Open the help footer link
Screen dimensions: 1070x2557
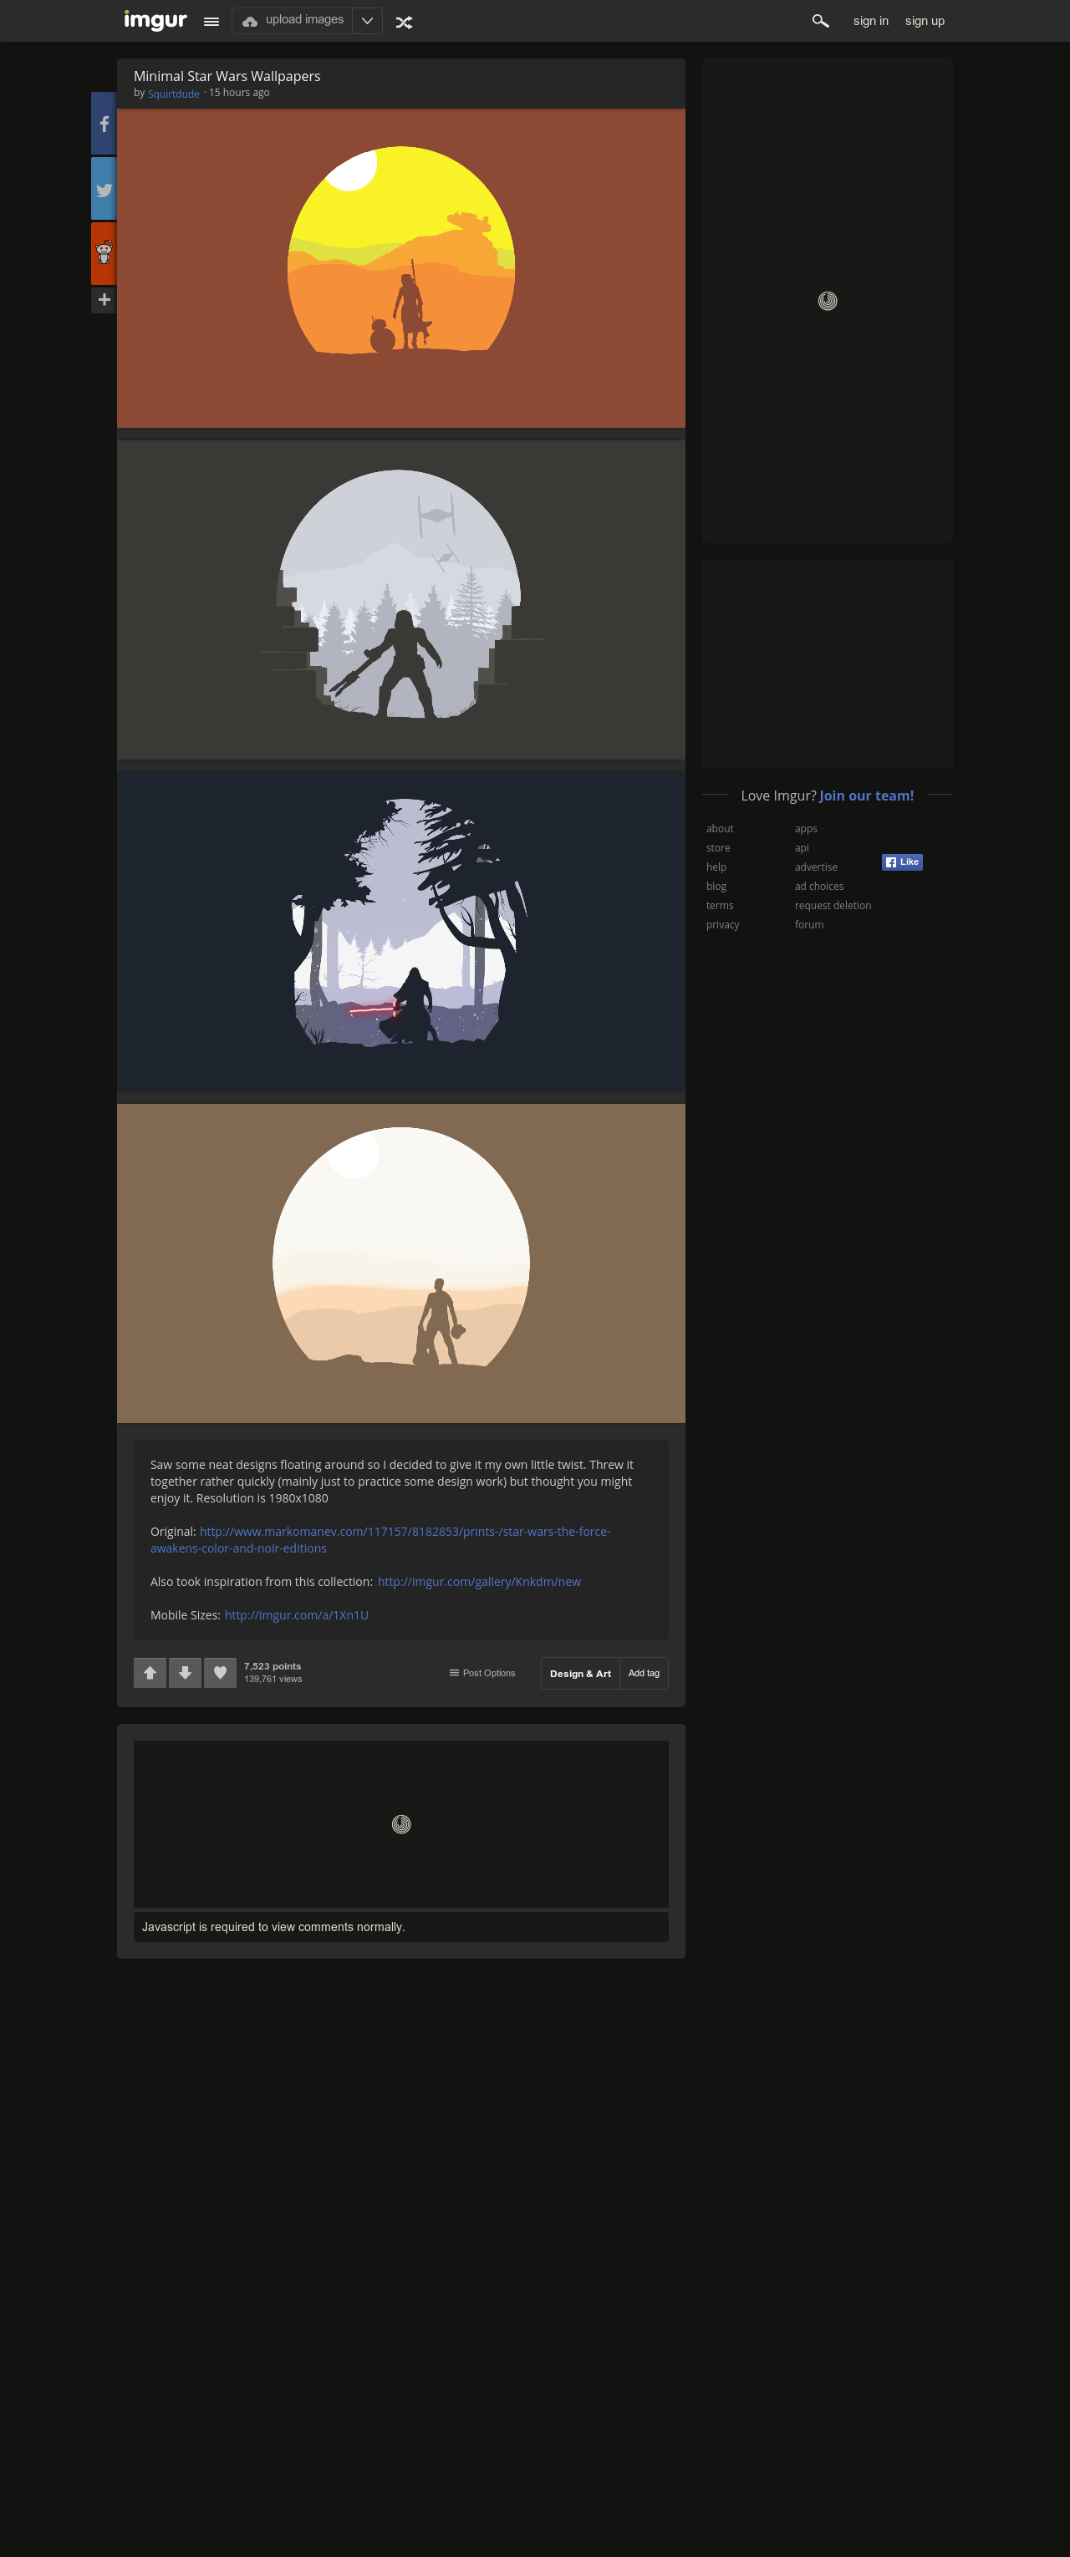(x=716, y=867)
